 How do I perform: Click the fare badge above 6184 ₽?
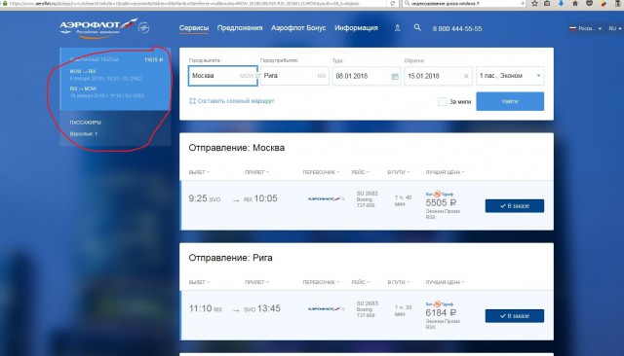[x=440, y=304]
